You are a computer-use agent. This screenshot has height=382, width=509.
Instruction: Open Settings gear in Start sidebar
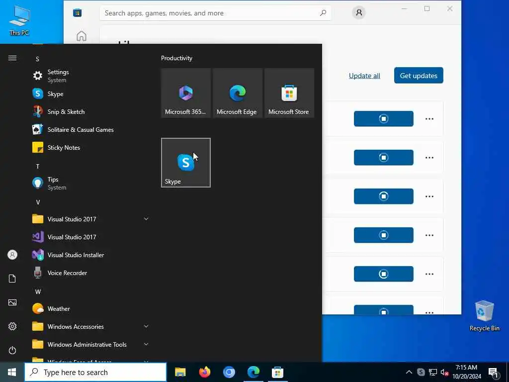tap(12, 326)
